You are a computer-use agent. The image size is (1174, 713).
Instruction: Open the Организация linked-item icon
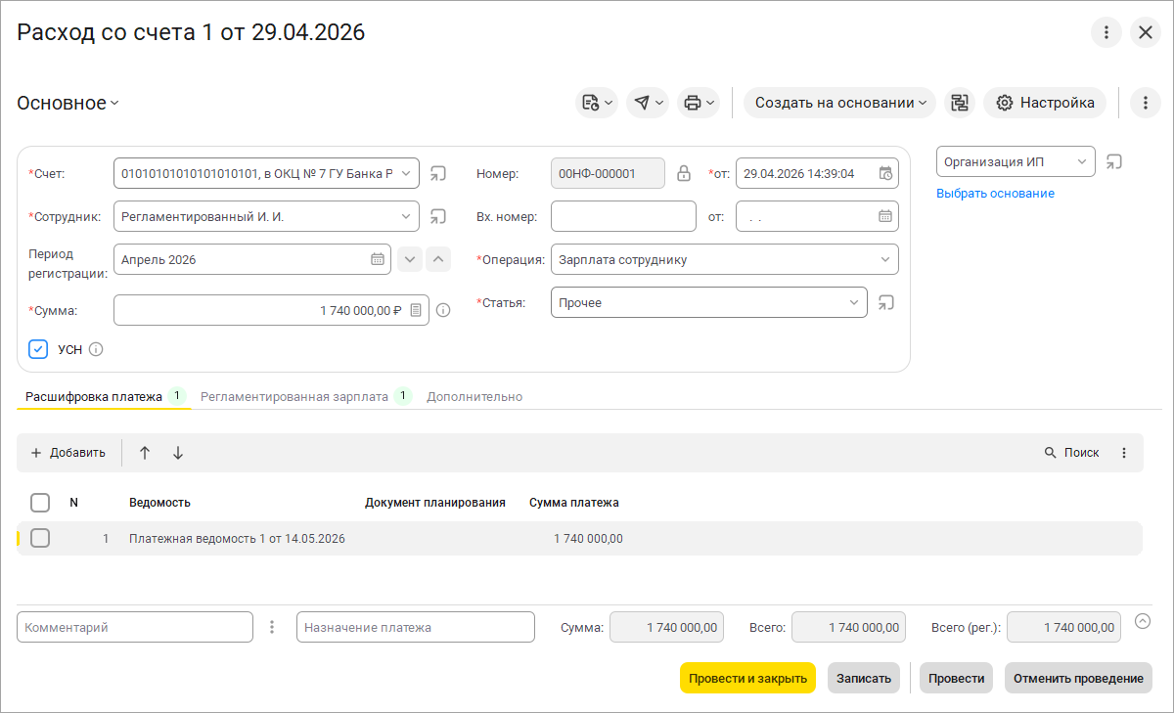point(1114,161)
